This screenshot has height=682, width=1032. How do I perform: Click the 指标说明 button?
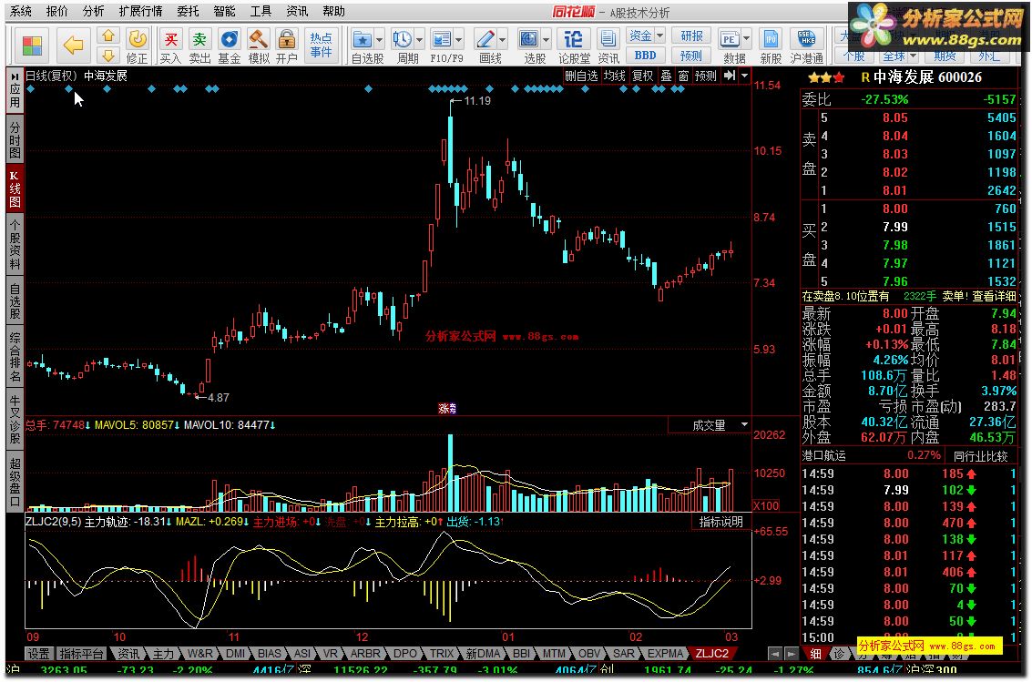click(x=720, y=522)
